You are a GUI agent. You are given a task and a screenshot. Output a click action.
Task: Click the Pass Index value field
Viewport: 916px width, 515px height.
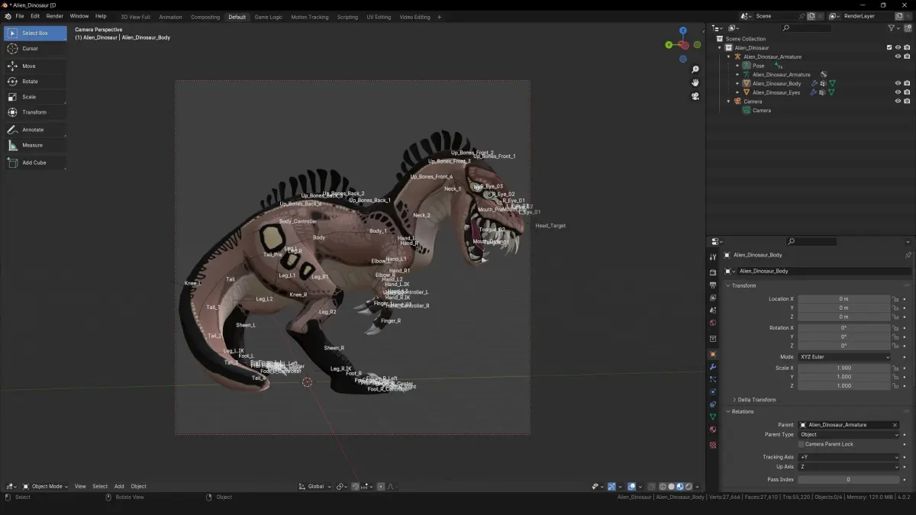[849, 479]
